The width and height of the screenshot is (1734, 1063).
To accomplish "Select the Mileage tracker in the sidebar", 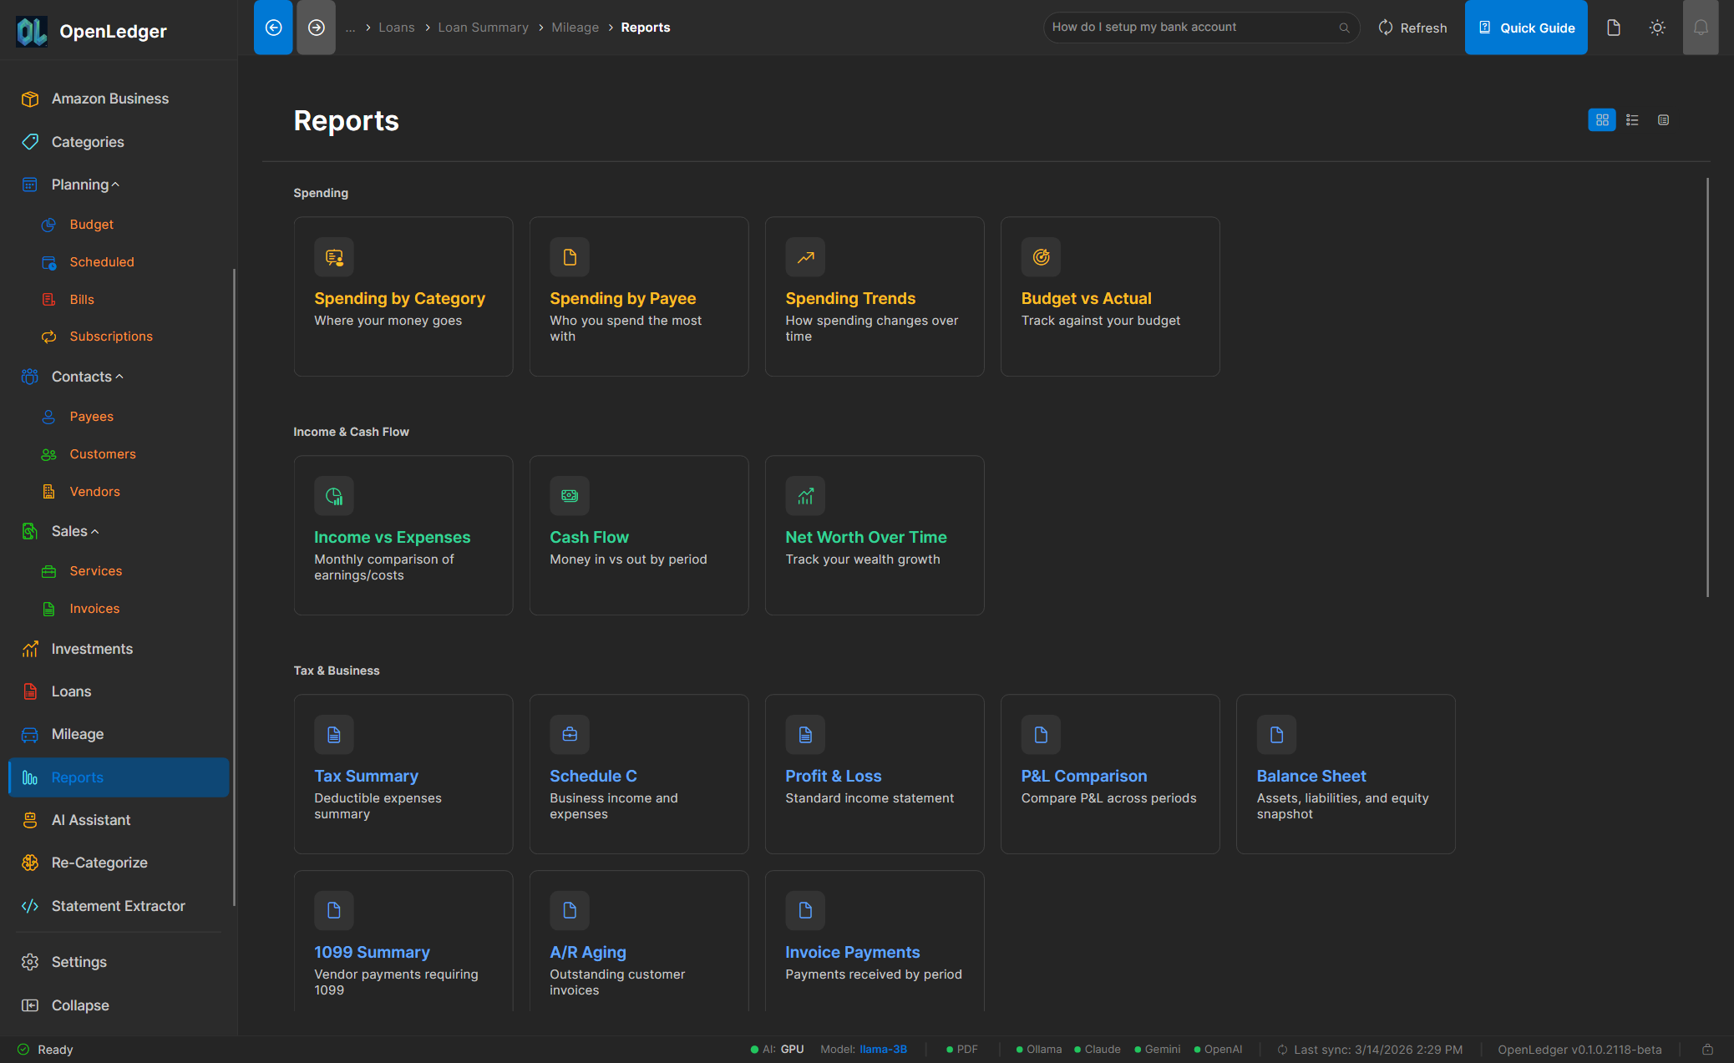I will pyautogui.click(x=77, y=734).
